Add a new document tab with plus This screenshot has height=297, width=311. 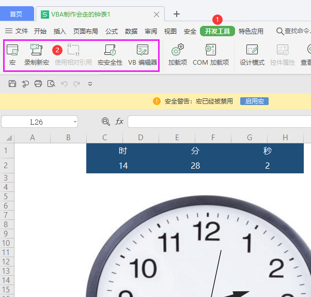point(177,14)
